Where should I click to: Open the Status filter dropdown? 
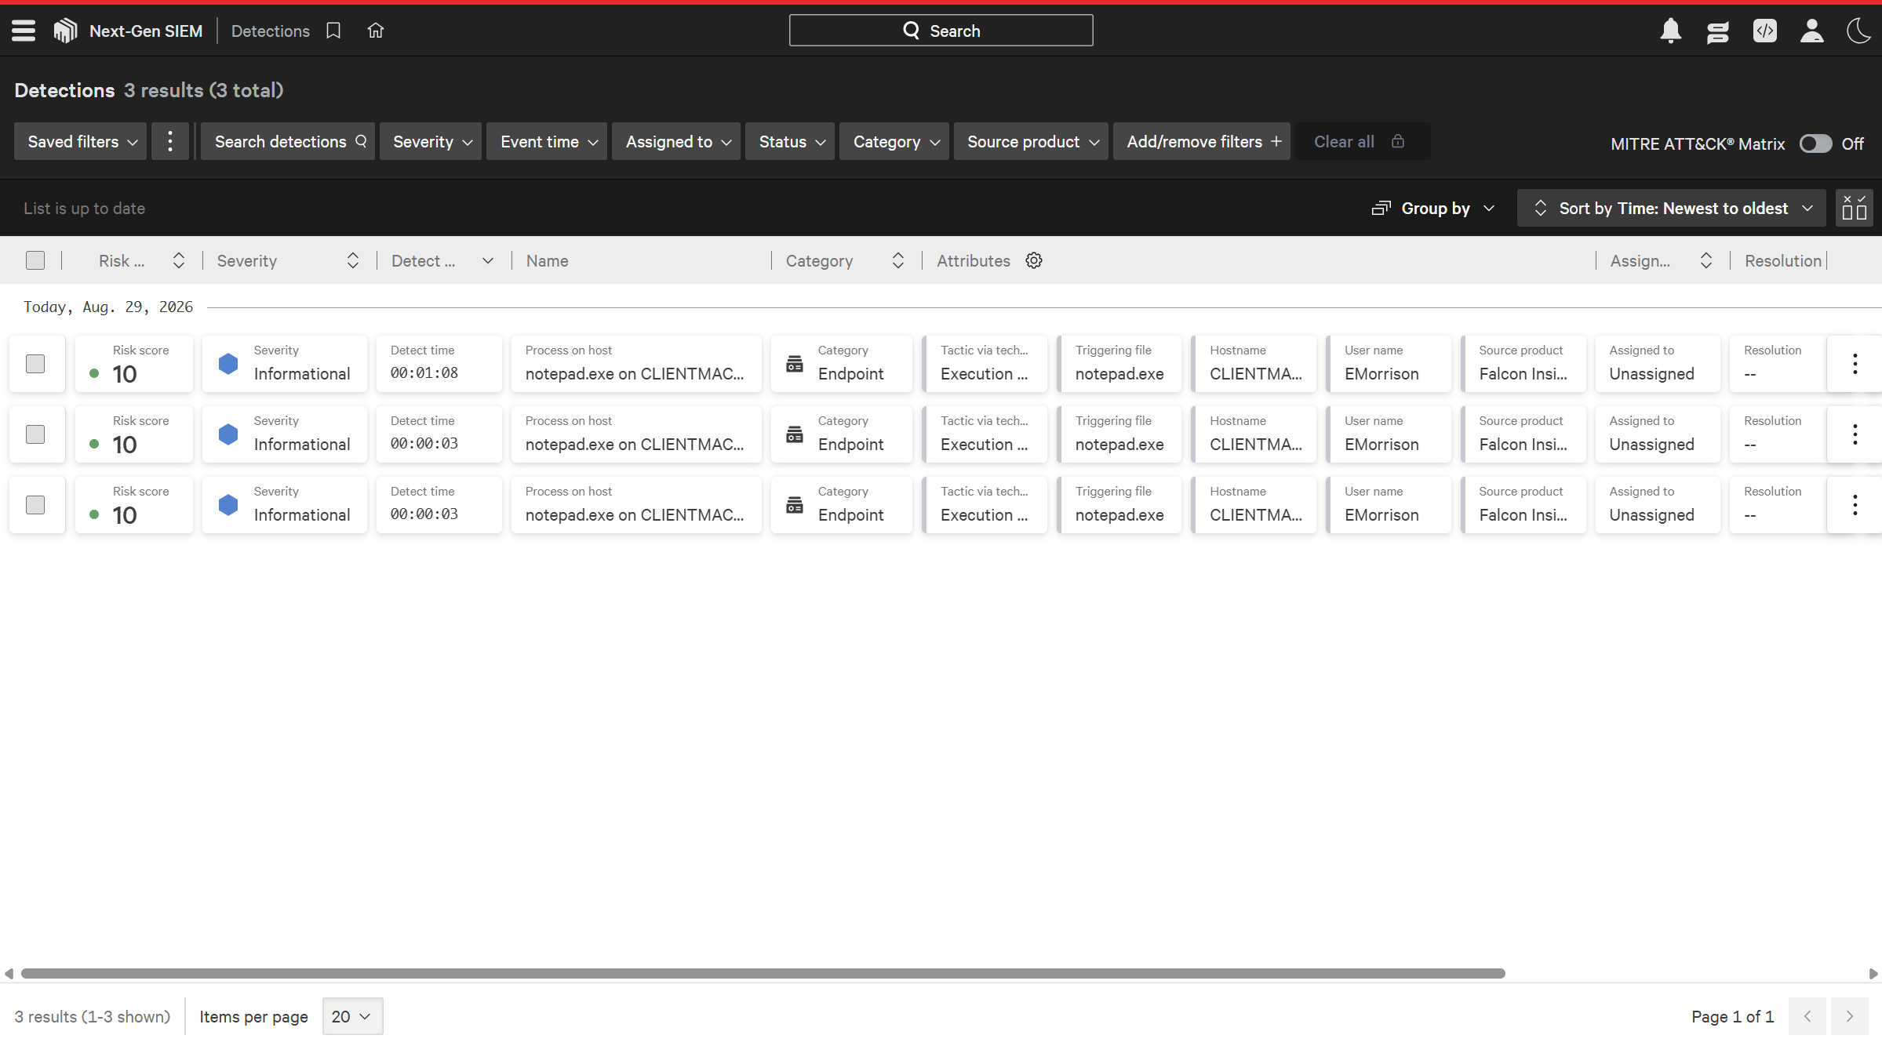[790, 141]
